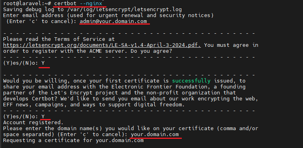Click 'Requesting a certificate for your.domain.com' line
The image size is (303, 148).
[x=73, y=140]
